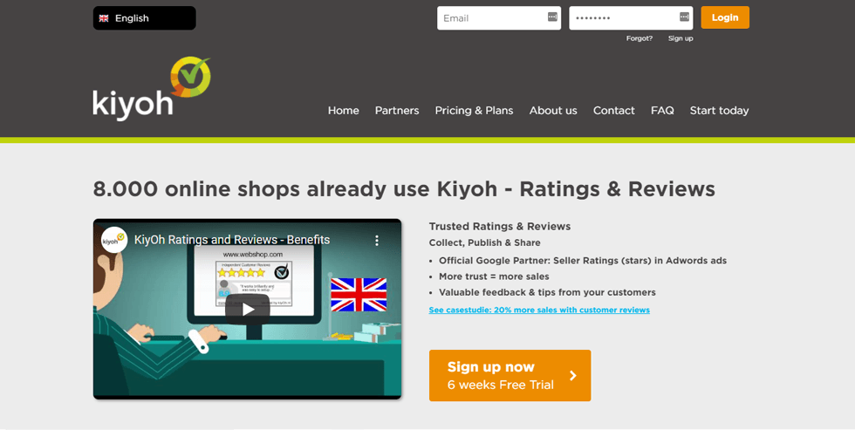Viewport: 855px width, 430px height.
Task: Open the English language selector
Action: (145, 18)
